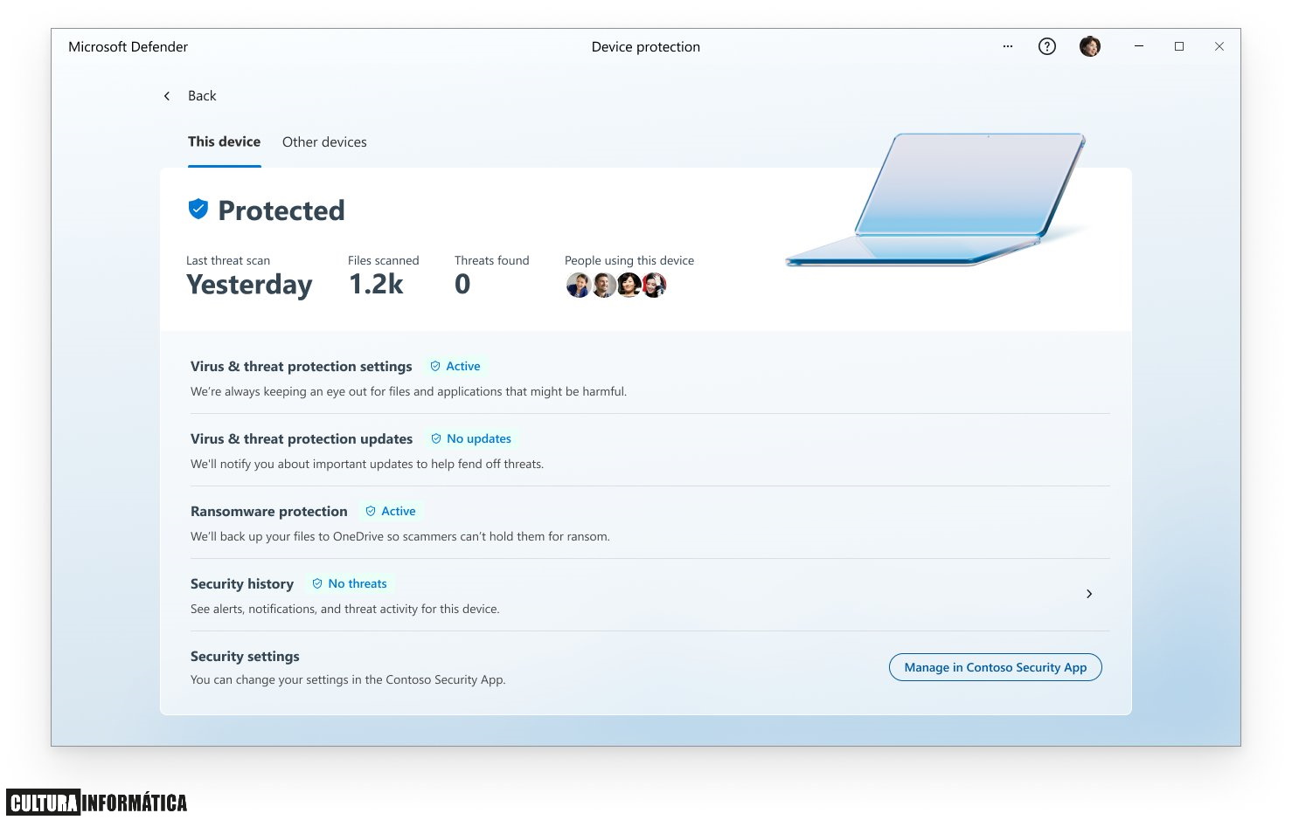The height and width of the screenshot is (820, 1292).
Task: Click Manage in Contoso Security App button
Action: click(x=996, y=667)
